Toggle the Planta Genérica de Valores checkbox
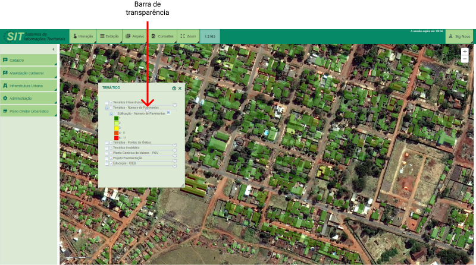Viewport: 476px width, 265px height. [x=107, y=153]
